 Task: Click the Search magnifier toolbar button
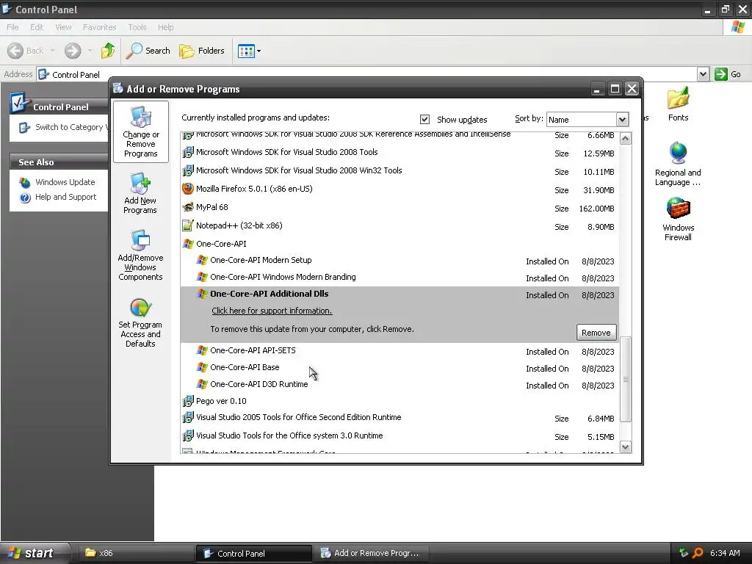click(148, 51)
